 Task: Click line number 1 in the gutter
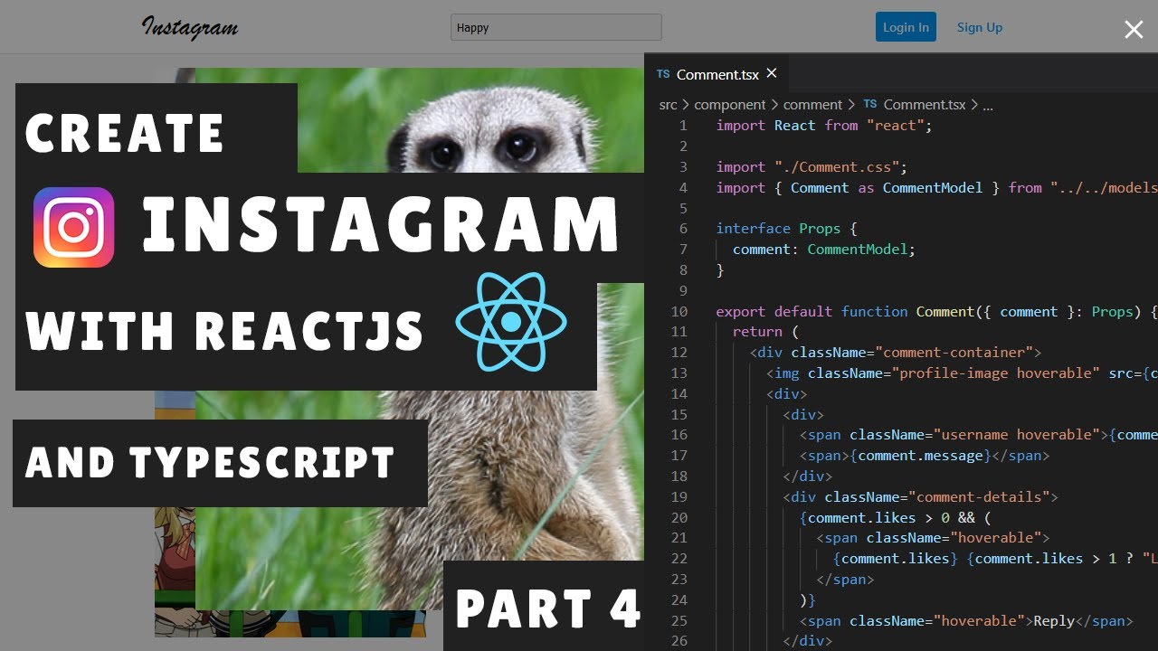click(x=683, y=126)
